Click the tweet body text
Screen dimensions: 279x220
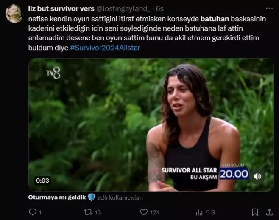[x=147, y=33]
